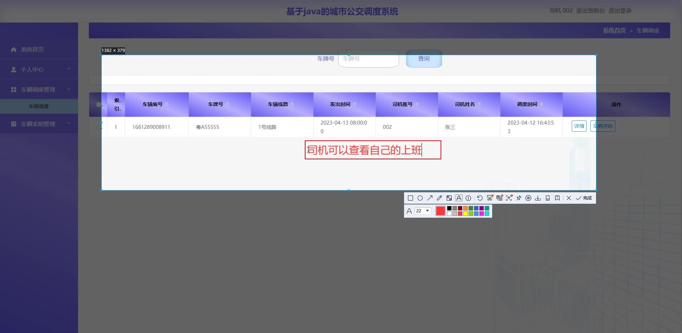Expand the 车辆求助管理 sidebar menu

click(x=39, y=124)
